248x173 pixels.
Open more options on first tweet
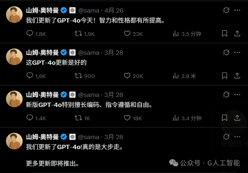point(237,10)
